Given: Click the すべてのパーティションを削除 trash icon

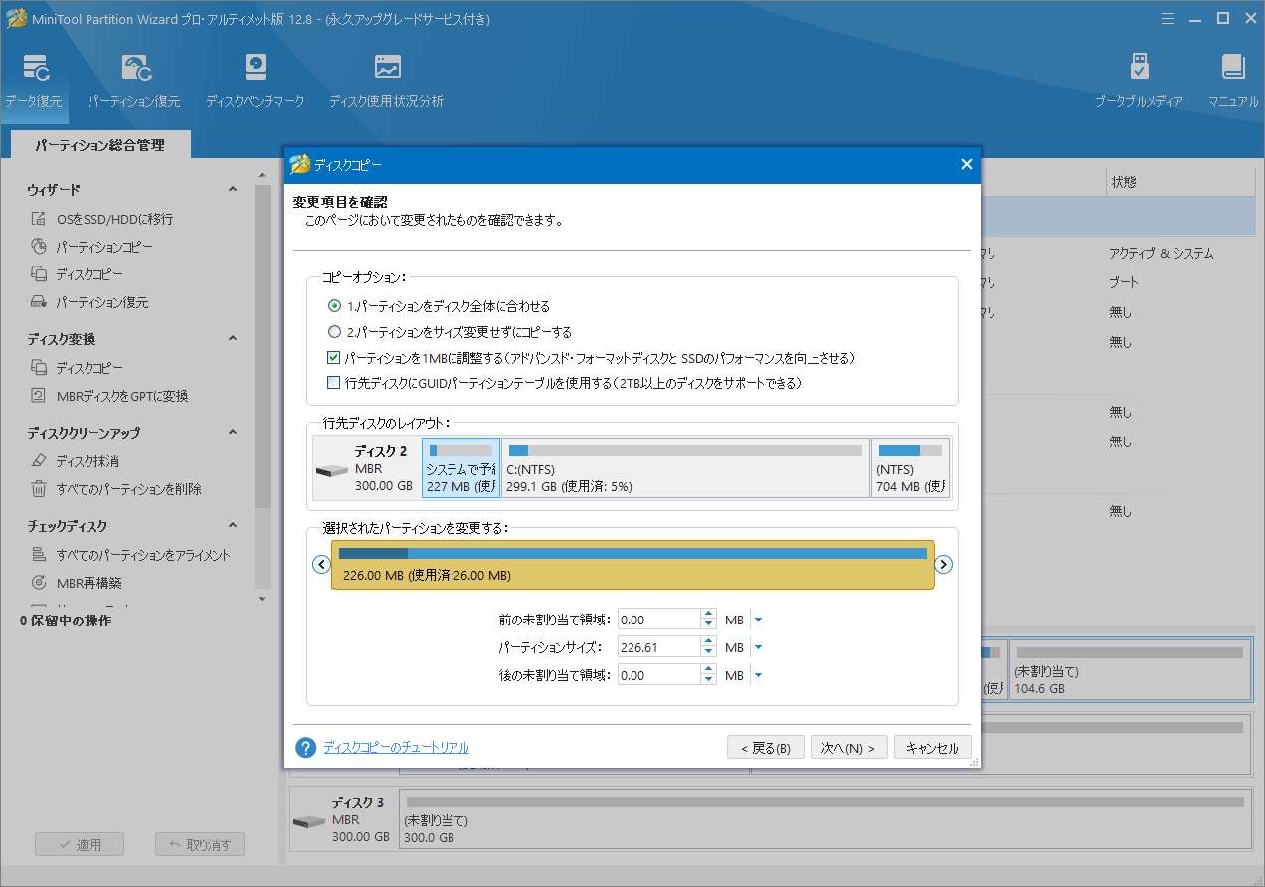Looking at the screenshot, I should (38, 489).
